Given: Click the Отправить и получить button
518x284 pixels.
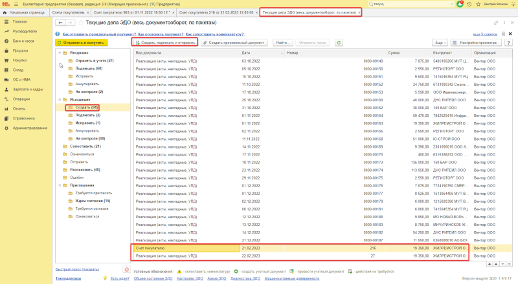Looking at the screenshot, I should [x=82, y=43].
